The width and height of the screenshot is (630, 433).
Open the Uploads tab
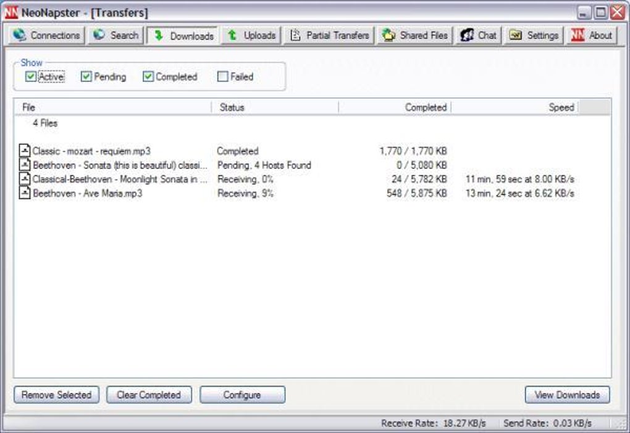click(x=251, y=35)
